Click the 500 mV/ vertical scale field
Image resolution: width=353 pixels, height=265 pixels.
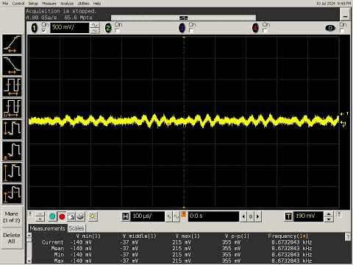(x=69, y=28)
